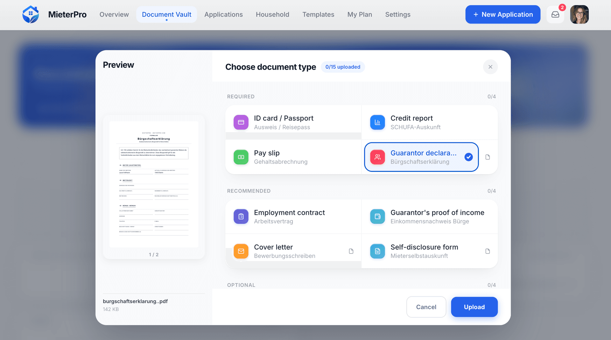Click the template file icon on Cover letter

click(351, 251)
